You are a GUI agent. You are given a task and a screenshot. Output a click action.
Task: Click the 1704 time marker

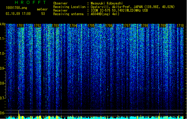click(x=73, y=26)
